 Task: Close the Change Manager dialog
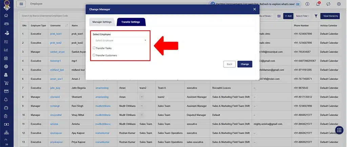tap(254, 9)
